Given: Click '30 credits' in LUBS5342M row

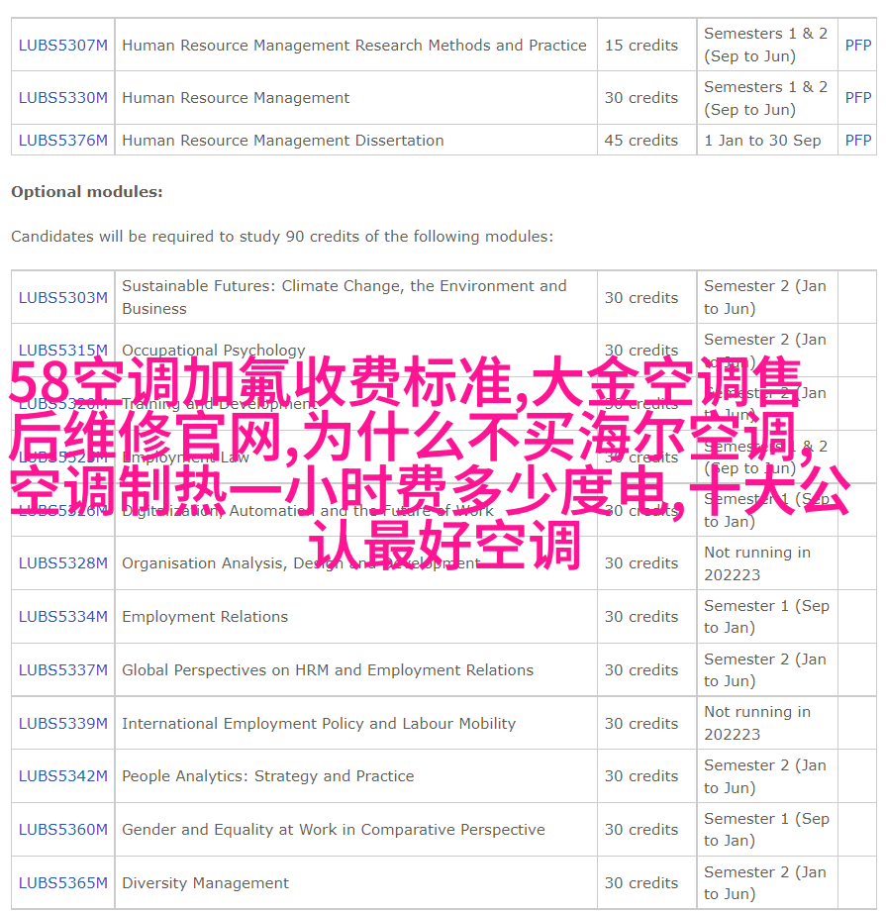Looking at the screenshot, I should pos(640,776).
